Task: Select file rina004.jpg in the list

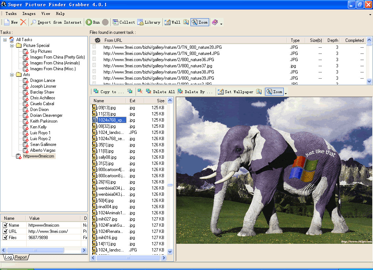Action: (108, 207)
